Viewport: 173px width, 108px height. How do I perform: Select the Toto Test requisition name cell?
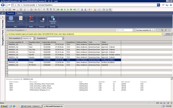point(34,49)
